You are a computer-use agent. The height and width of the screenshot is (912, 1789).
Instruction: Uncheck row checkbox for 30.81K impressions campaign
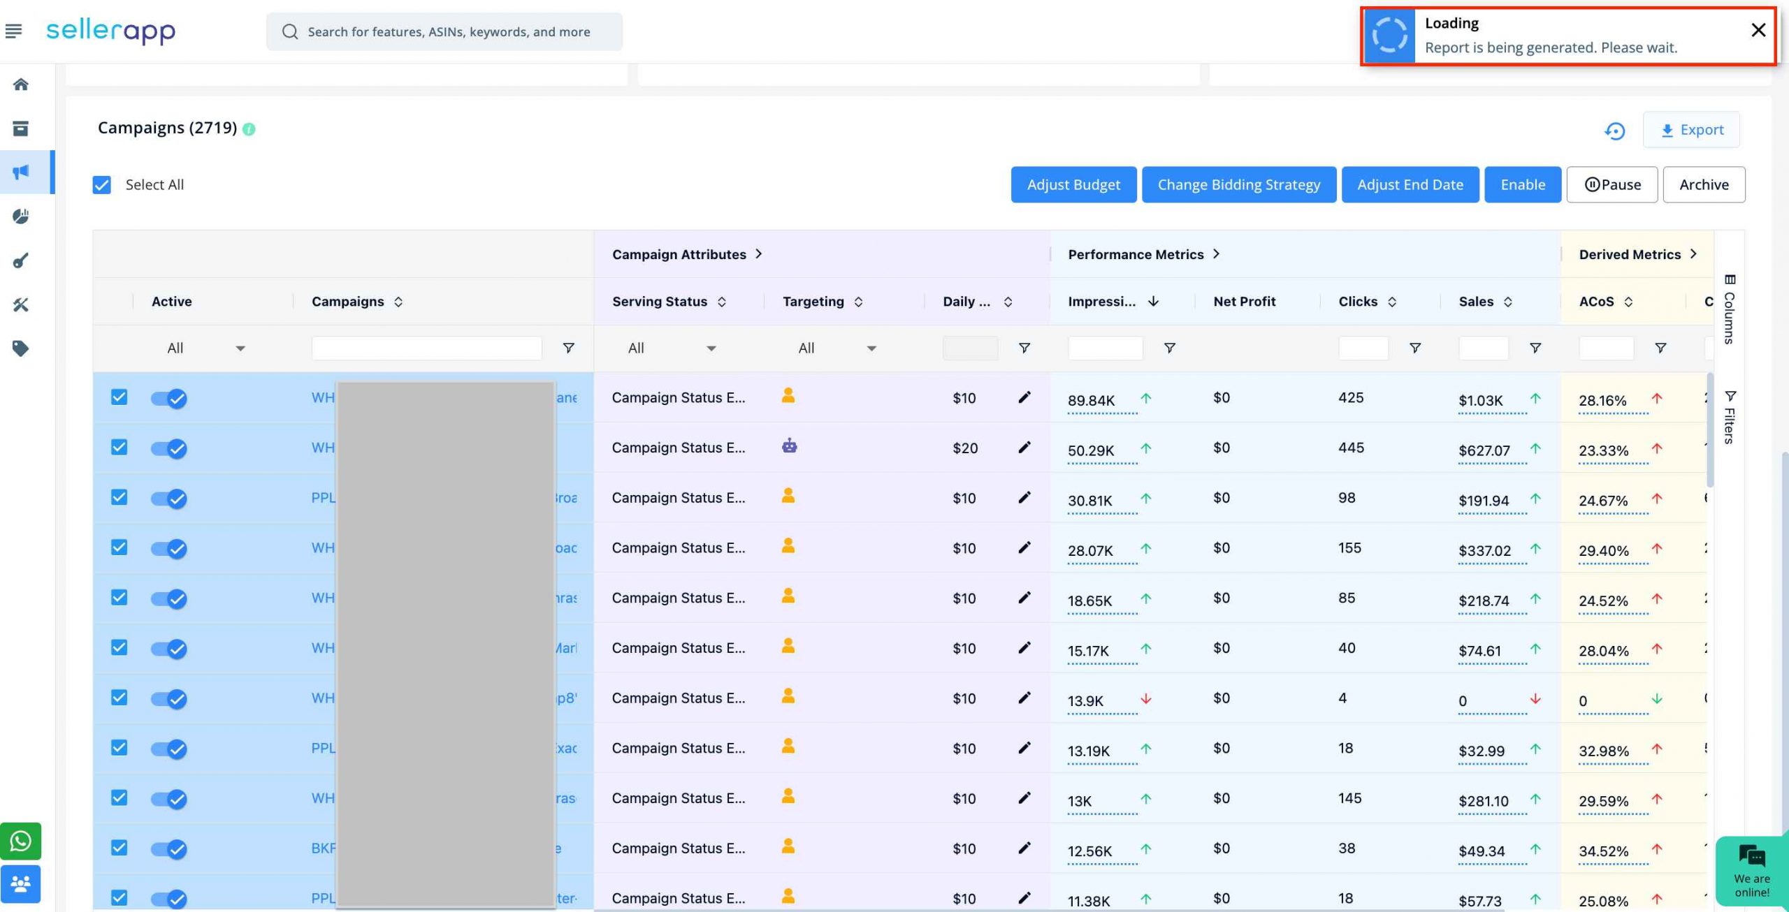(x=119, y=498)
